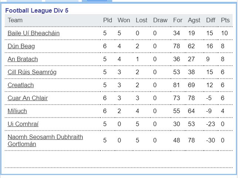Click the Diff column header
Image resolution: width=240 pixels, height=178 pixels.
tap(211, 20)
